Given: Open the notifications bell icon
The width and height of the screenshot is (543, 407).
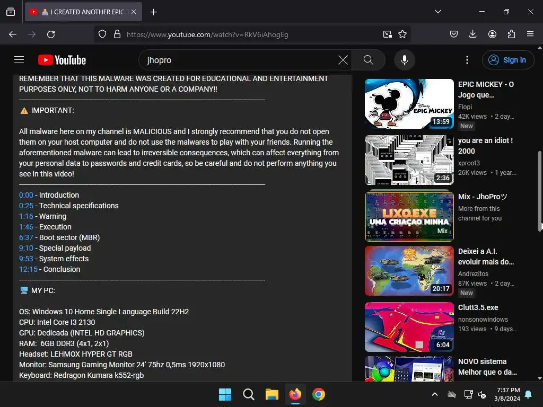Looking at the screenshot, I should tap(529, 394).
